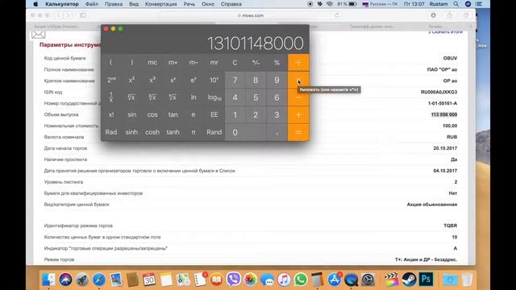
Task: Toggle sign with the +/- key
Action: pyautogui.click(x=256, y=63)
